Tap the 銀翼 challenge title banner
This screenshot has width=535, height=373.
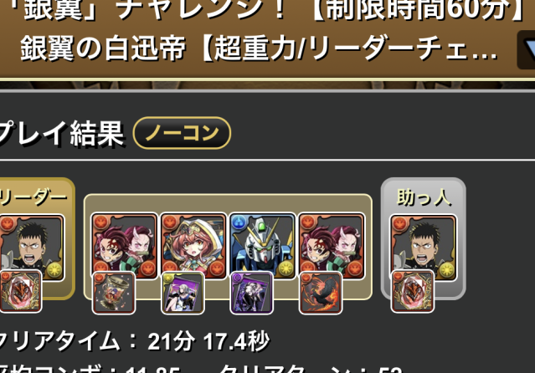[x=268, y=9]
